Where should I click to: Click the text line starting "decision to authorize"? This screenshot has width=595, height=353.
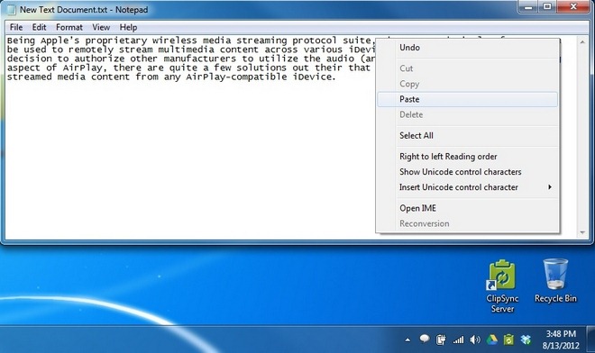pos(191,59)
